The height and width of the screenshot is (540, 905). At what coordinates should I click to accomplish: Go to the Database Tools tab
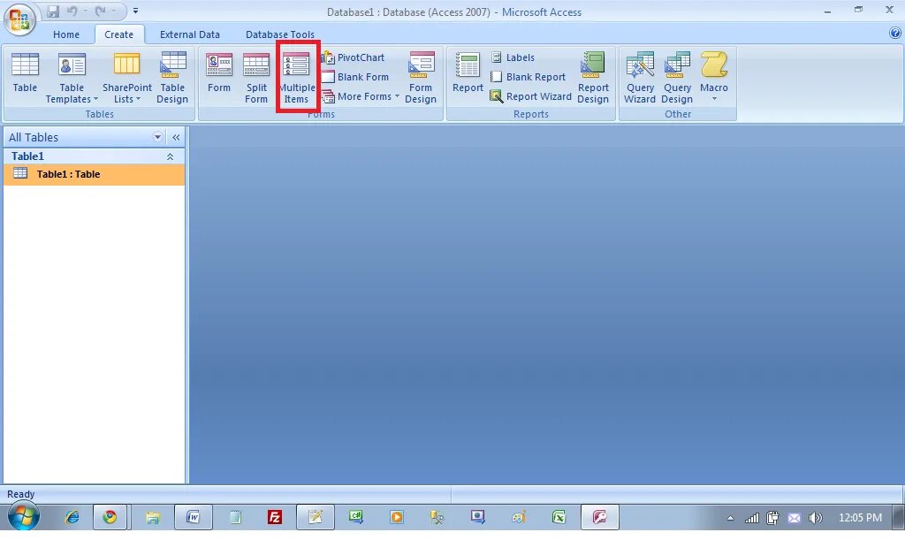[280, 34]
